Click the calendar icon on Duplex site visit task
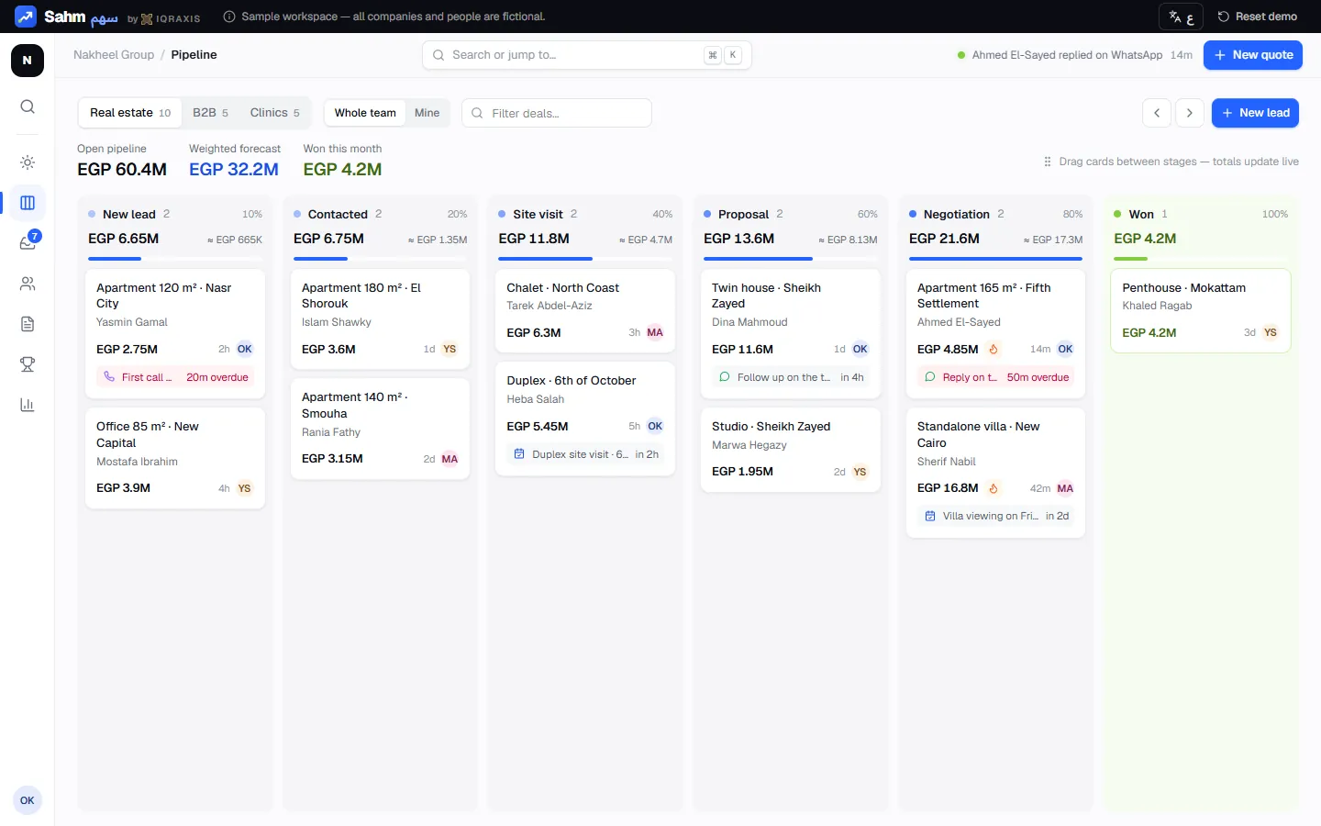This screenshot has width=1321, height=826. point(519,454)
